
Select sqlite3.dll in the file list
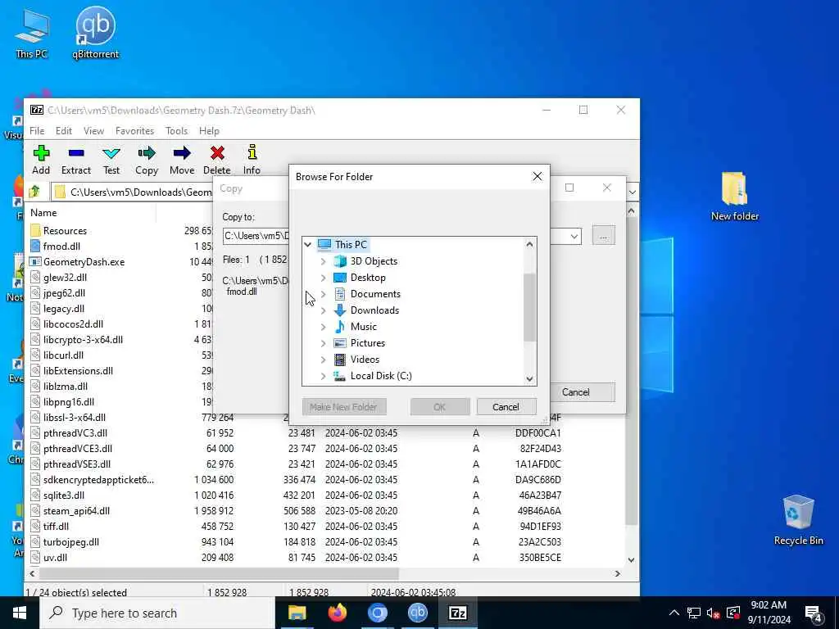(64, 496)
